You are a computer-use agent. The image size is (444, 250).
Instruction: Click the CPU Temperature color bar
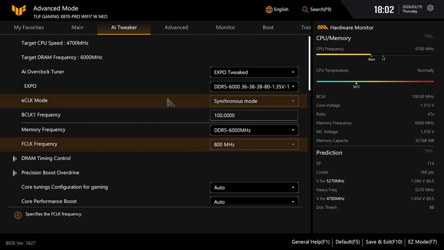pos(375,81)
